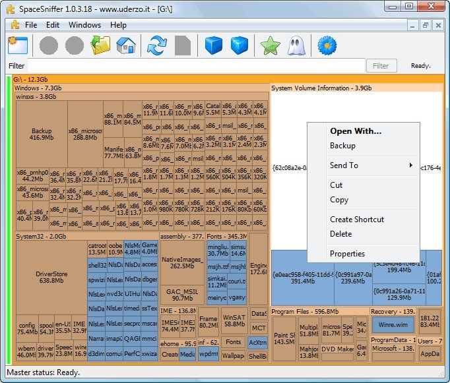Click into the Filter text field

point(197,66)
